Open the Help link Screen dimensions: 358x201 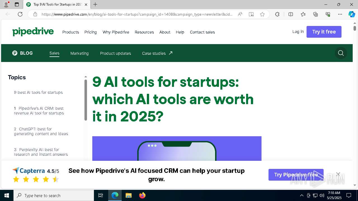[x=180, y=32]
